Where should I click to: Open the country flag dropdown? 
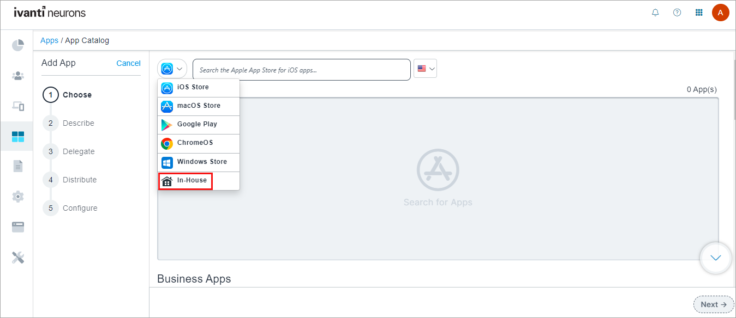(x=426, y=69)
